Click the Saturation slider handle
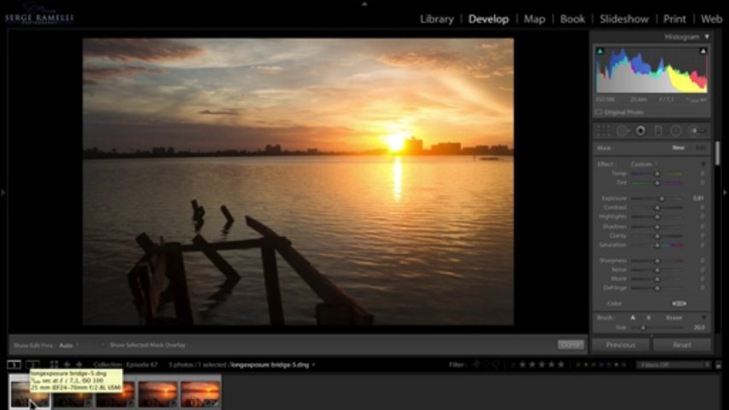The height and width of the screenshot is (410, 729). click(657, 245)
